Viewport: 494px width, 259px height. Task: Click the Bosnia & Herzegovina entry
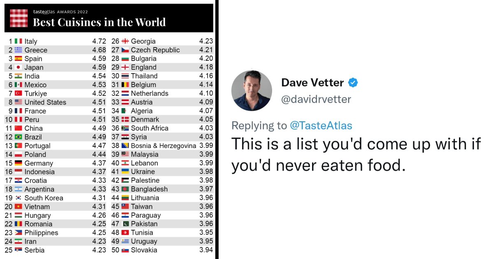[x=163, y=146]
